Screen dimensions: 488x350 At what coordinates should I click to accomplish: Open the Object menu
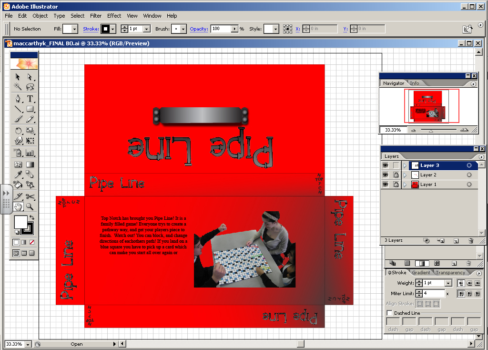click(40, 16)
